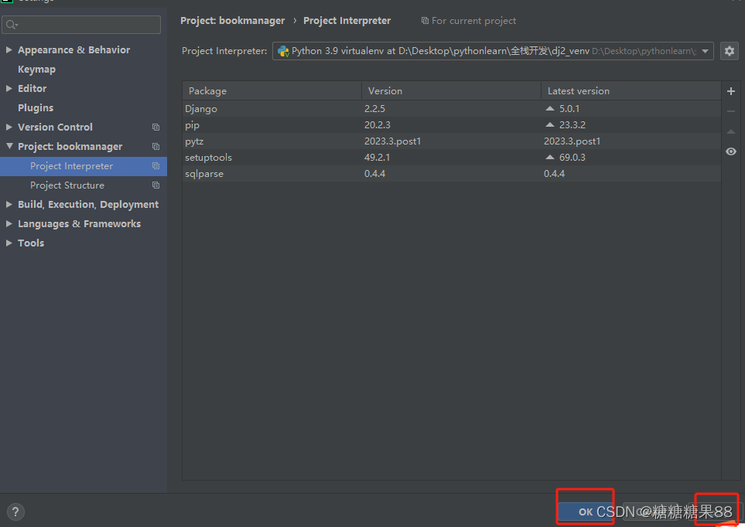Viewport: 745px width, 527px height.
Task: Select the pip package row
Action: [x=451, y=125]
